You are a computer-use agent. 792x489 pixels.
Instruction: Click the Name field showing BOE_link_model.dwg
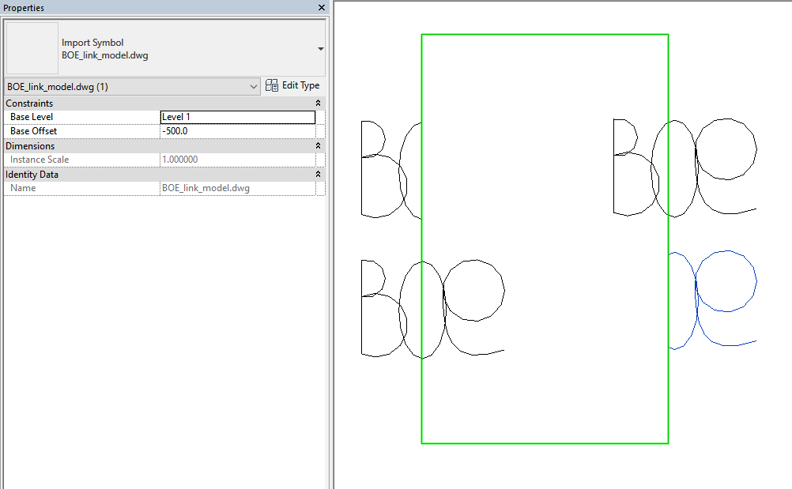pos(237,188)
